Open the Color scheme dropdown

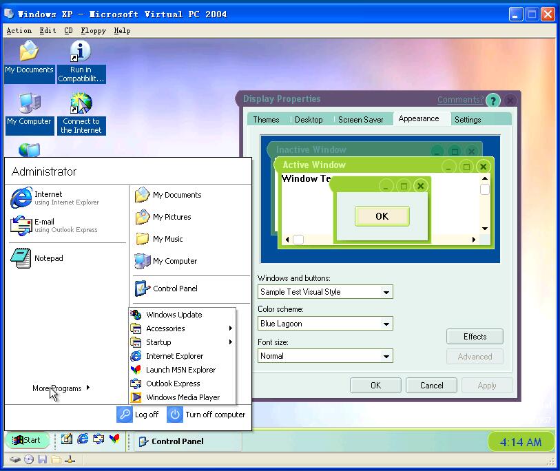(386, 324)
